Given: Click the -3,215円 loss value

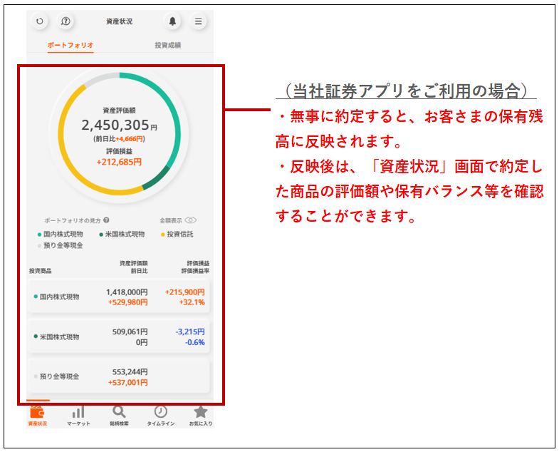Looking at the screenshot, I should pyautogui.click(x=190, y=332).
